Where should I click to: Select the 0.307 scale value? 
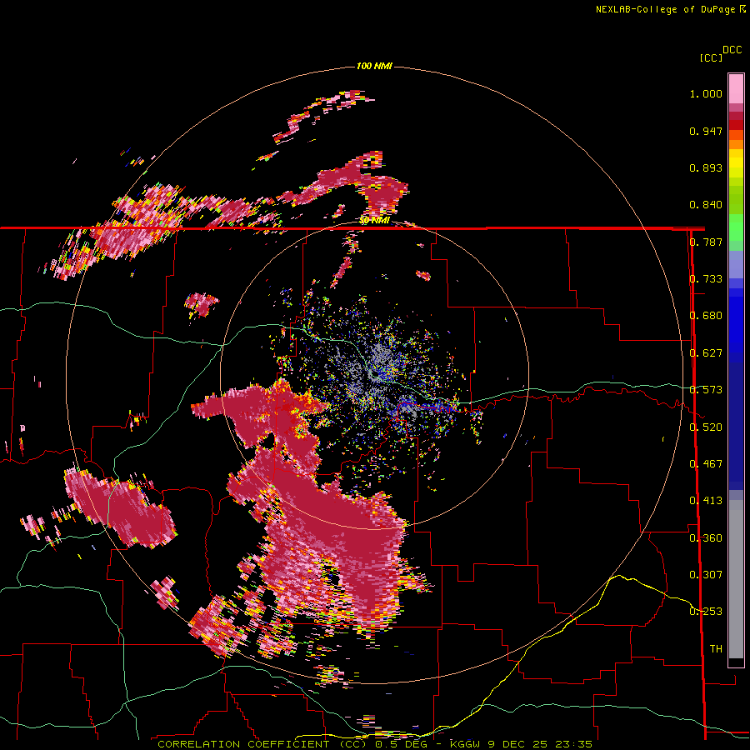tap(706, 575)
